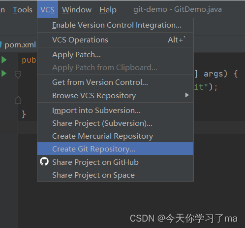The height and width of the screenshot is (228, 245).
Task: Select Create Git Repository
Action: [x=115, y=149]
